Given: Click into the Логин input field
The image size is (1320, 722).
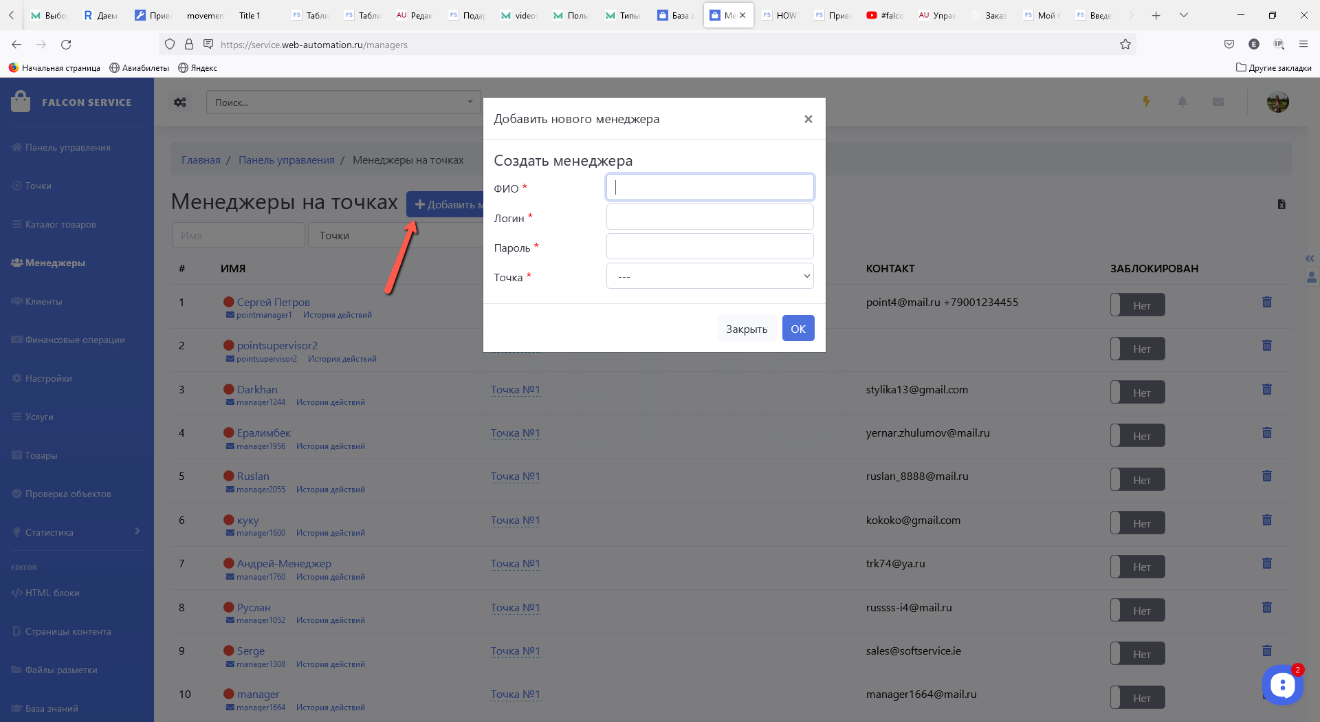Looking at the screenshot, I should point(709,217).
